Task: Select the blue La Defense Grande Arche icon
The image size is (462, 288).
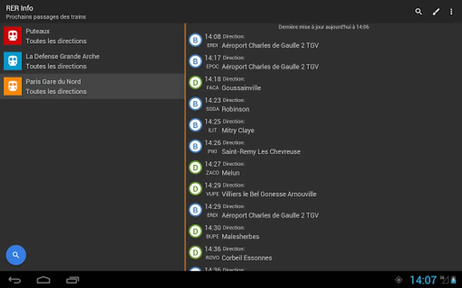Action: (13, 61)
